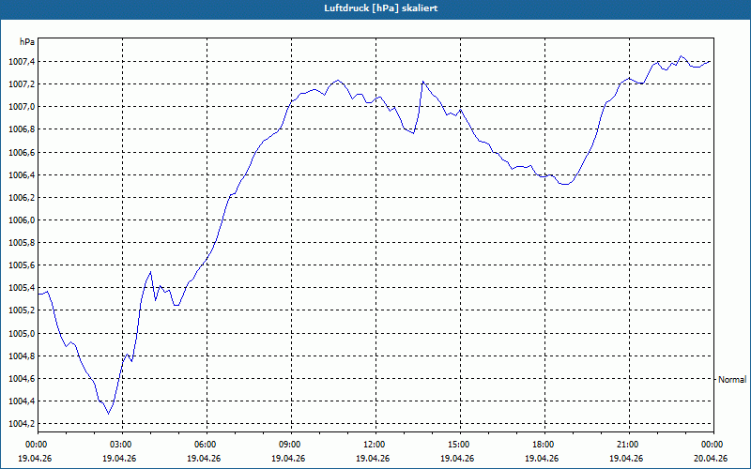Select the "1007,0" pressure axis label
The height and width of the screenshot is (469, 751).
[22, 107]
